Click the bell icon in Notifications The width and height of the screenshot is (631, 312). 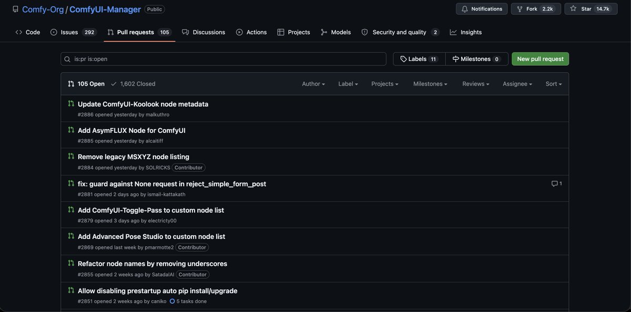tap(465, 9)
